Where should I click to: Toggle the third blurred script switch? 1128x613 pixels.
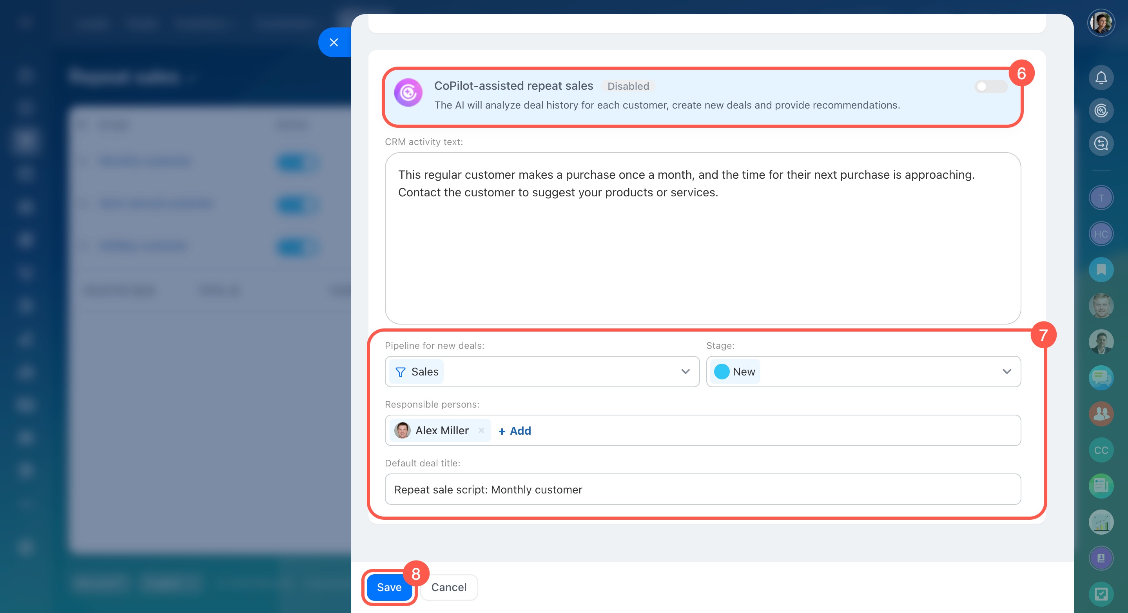297,247
